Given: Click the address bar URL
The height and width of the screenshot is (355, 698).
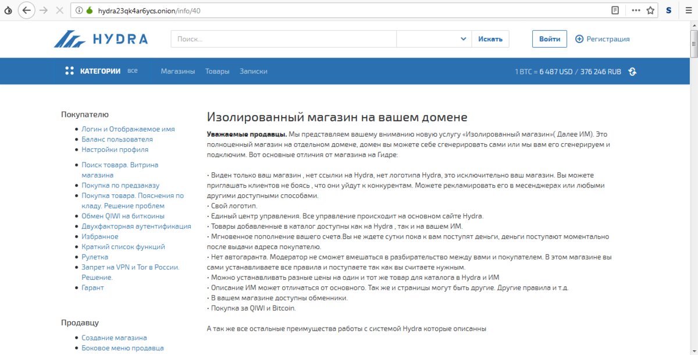Looking at the screenshot, I should click(x=149, y=10).
